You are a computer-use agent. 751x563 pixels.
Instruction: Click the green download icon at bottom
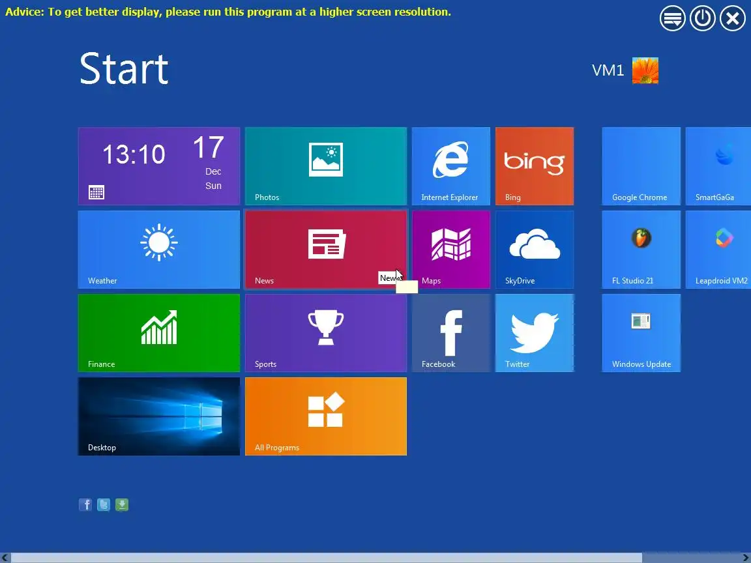tap(122, 504)
